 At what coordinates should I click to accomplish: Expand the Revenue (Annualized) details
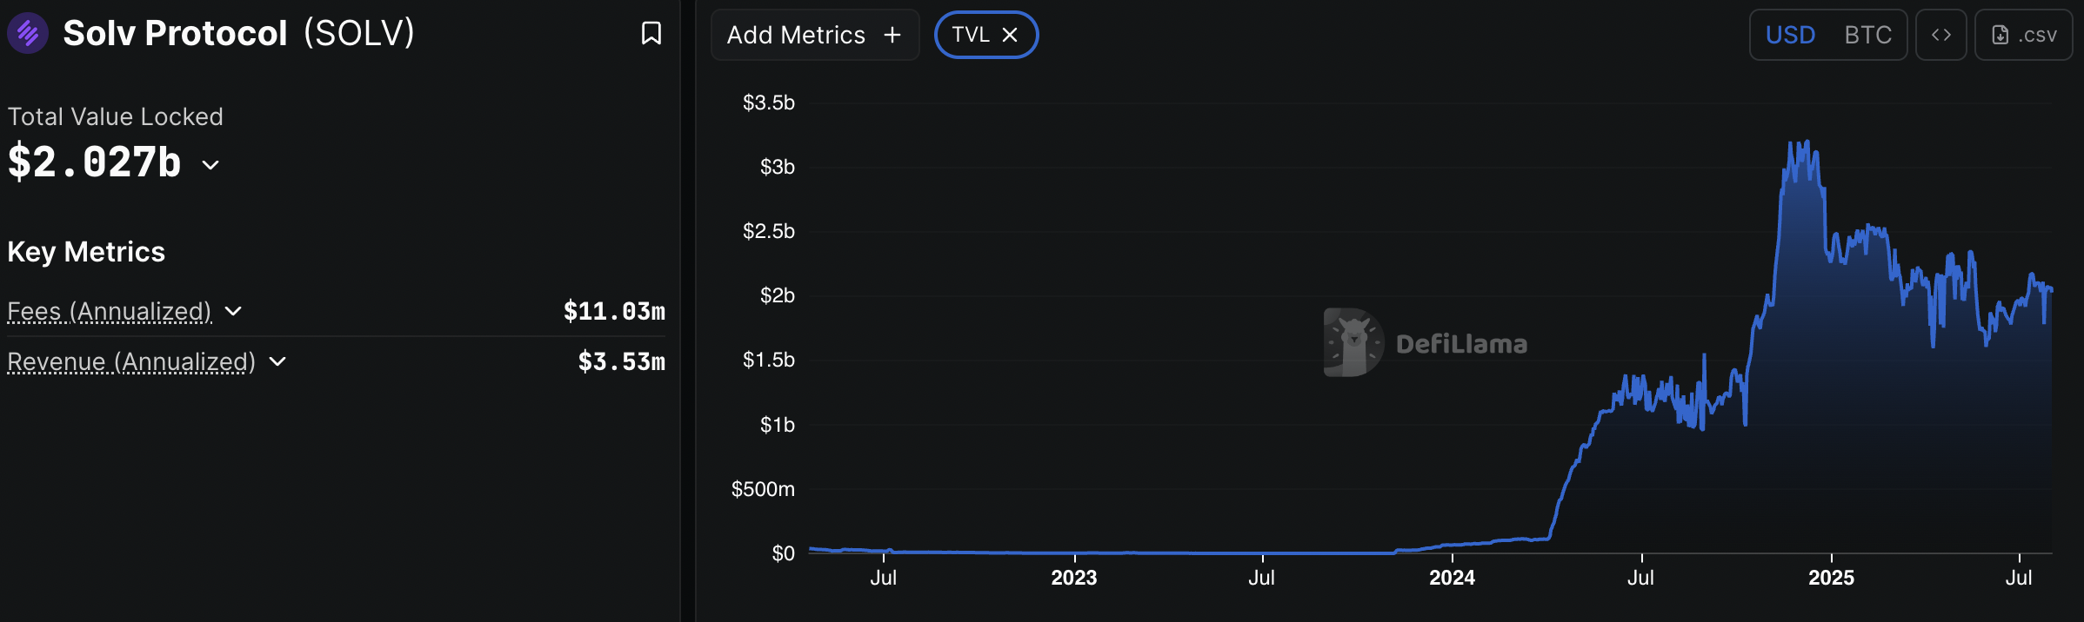coord(277,361)
